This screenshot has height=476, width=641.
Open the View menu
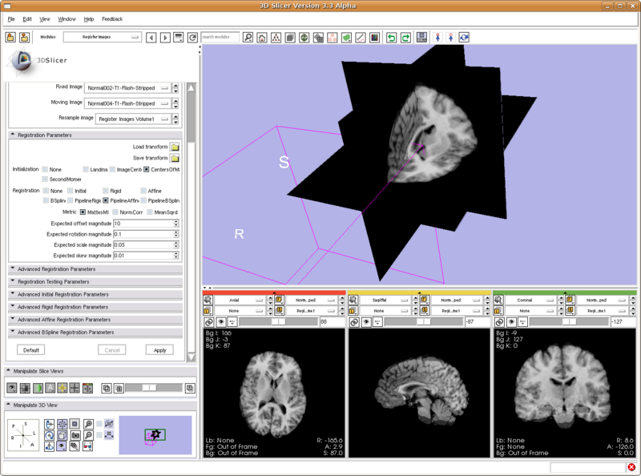pyautogui.click(x=44, y=18)
